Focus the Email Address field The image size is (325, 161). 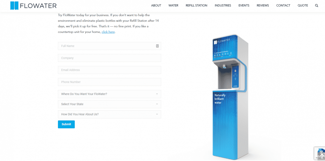tap(109, 70)
